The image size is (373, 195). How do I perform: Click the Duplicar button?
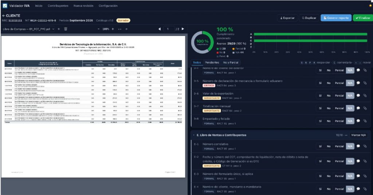click(x=309, y=18)
